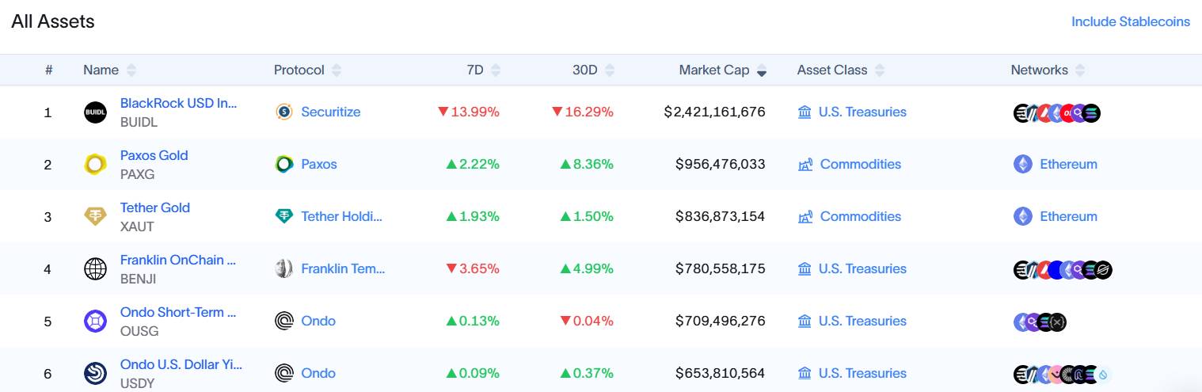Open Ondo U.S. Dollar Yi... asset link
This screenshot has height=392, width=1202.
point(181,364)
